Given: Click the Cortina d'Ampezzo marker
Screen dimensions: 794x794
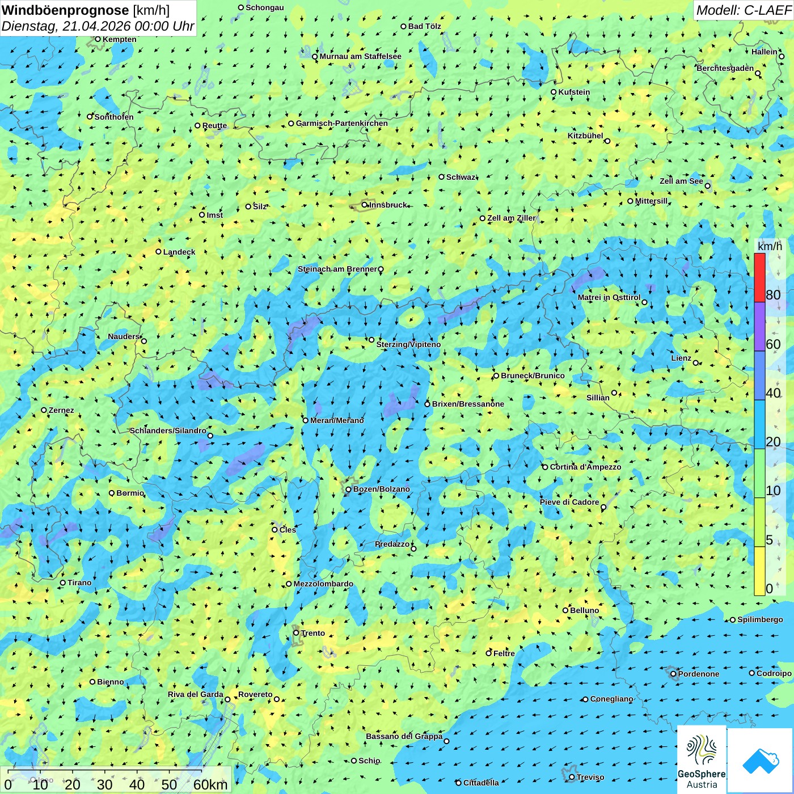Looking at the screenshot, I should click(x=545, y=467).
